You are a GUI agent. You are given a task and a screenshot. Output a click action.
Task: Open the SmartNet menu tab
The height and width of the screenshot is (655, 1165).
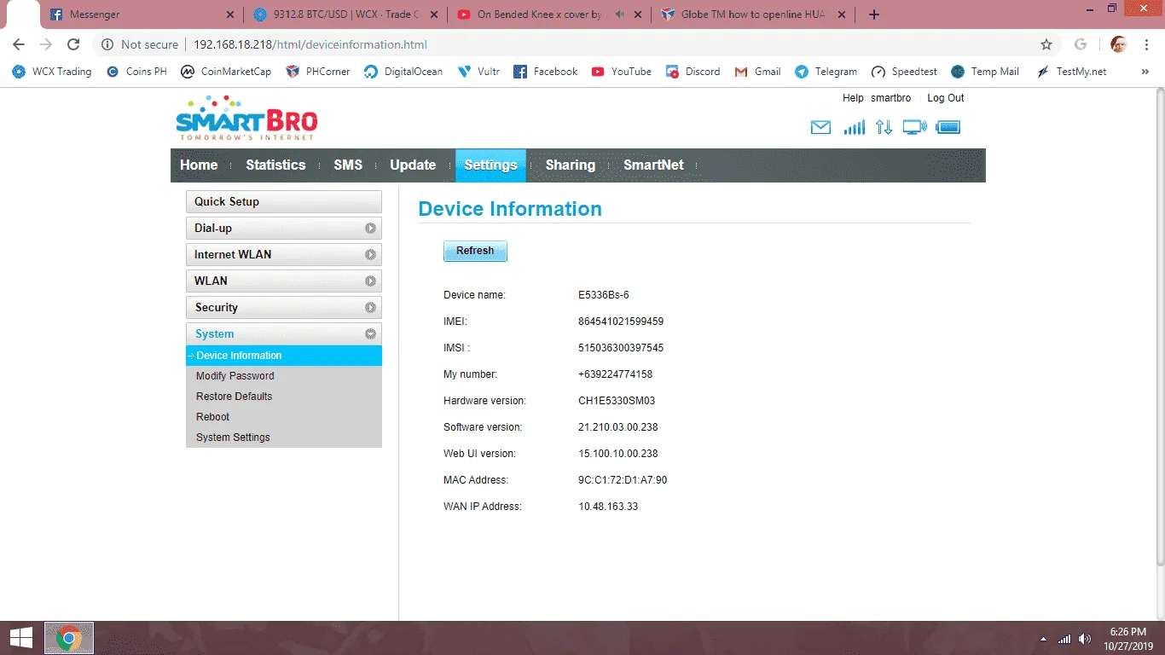tap(653, 165)
